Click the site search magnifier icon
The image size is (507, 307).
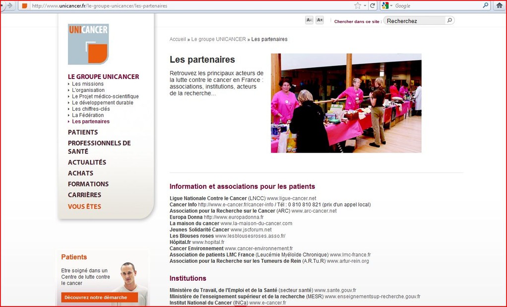(449, 20)
